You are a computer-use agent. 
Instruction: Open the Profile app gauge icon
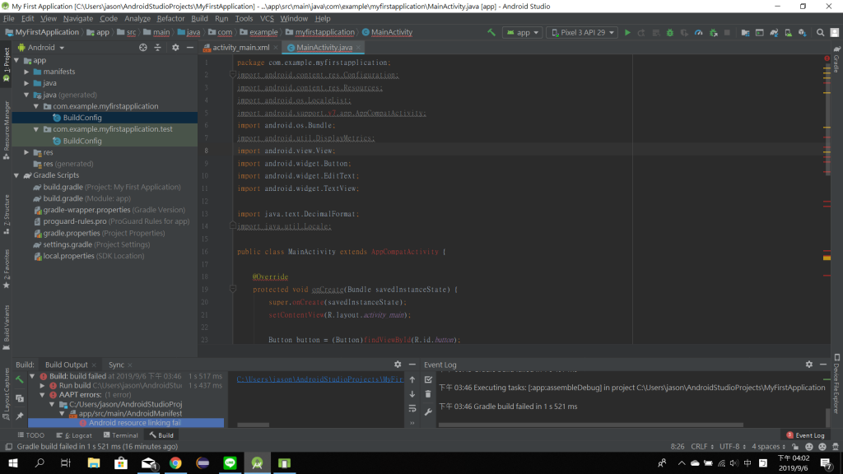click(698, 32)
